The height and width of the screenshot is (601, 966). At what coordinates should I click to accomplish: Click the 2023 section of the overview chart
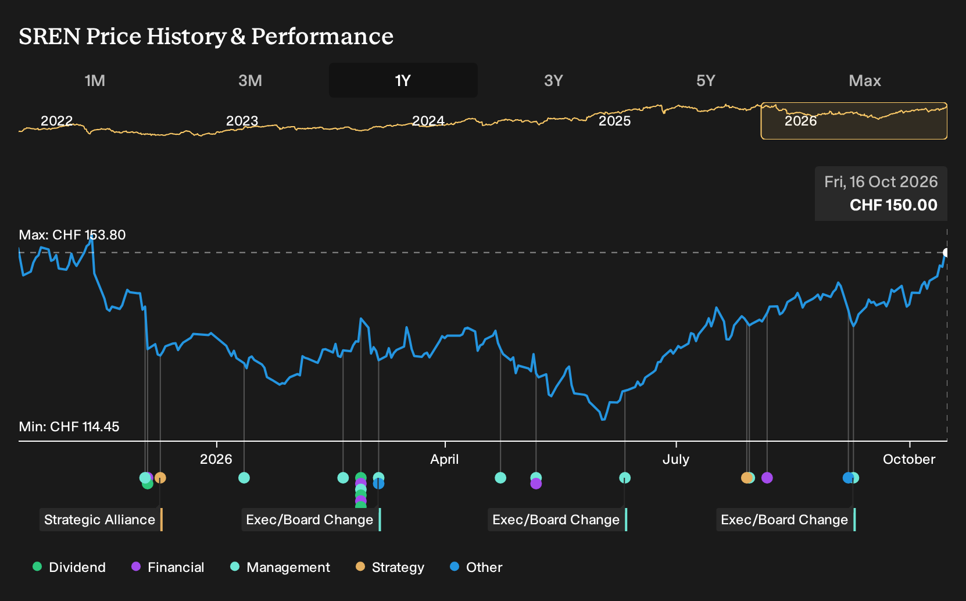point(242,121)
